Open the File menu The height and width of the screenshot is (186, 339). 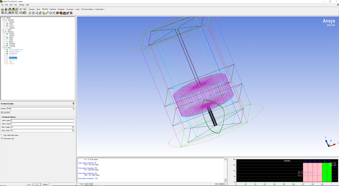(2, 5)
